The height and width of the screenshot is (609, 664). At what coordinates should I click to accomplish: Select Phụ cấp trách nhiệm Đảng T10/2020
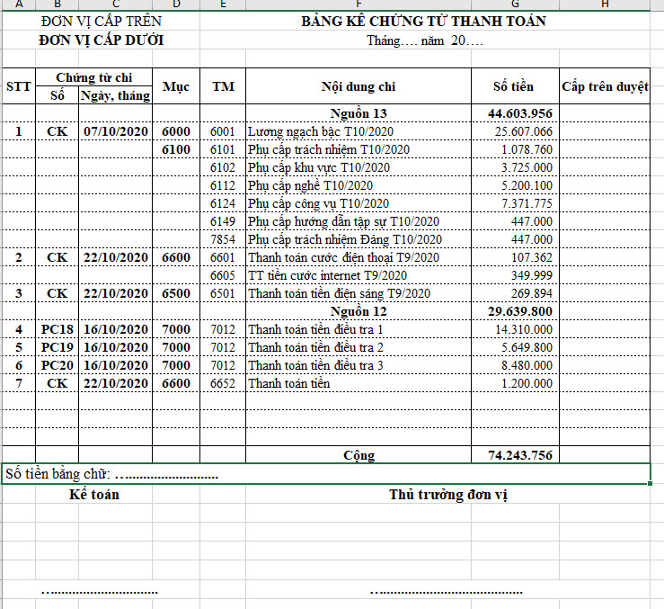pos(359,239)
